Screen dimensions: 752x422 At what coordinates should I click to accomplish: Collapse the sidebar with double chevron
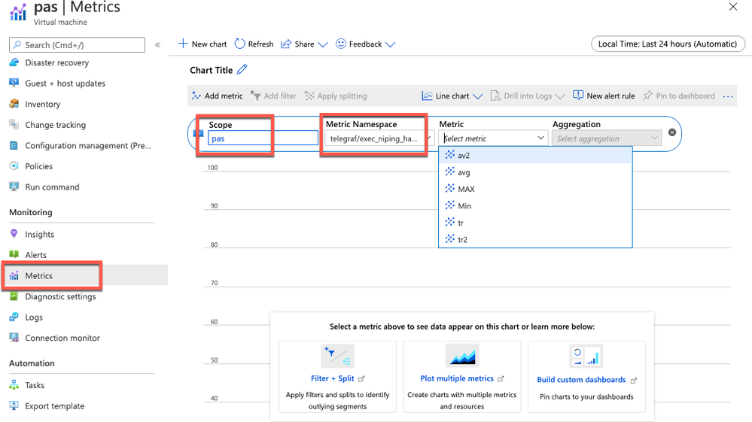[x=157, y=44]
